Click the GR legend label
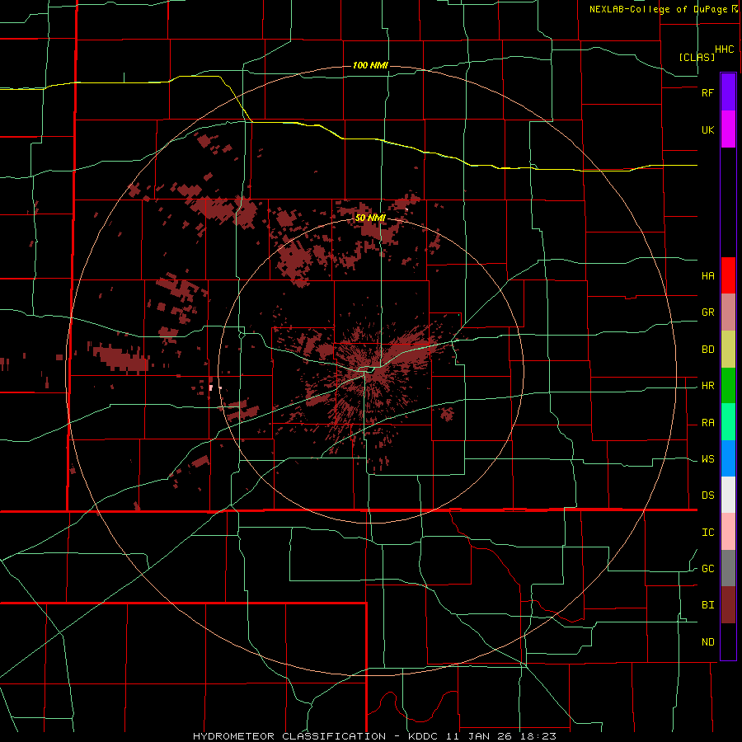Screen dimensions: 742x742 click(707, 312)
